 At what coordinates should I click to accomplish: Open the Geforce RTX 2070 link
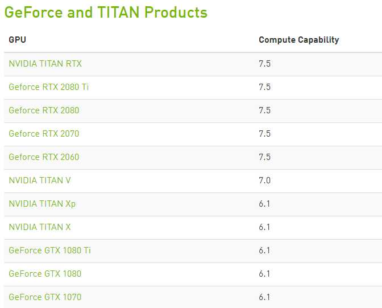pos(44,134)
